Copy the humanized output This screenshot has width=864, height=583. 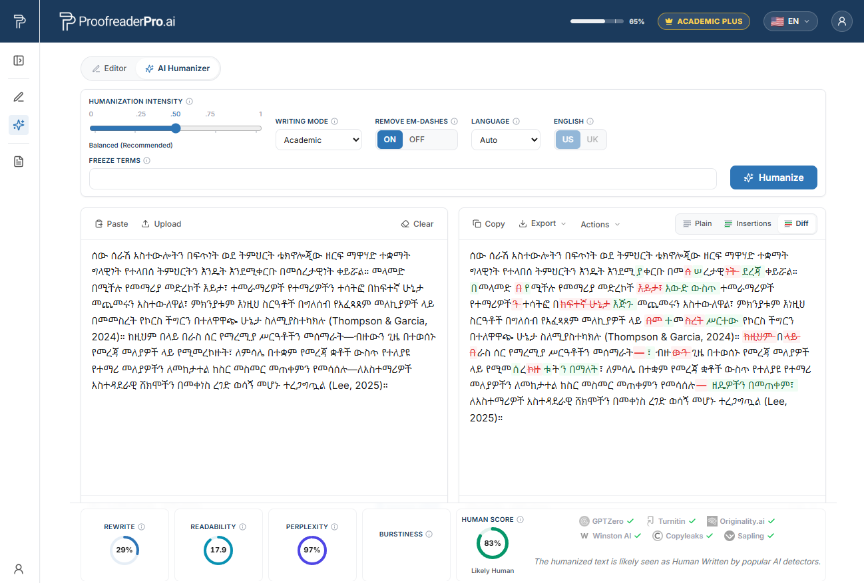pos(489,224)
